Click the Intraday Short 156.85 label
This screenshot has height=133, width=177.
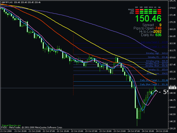click(x=157, y=66)
